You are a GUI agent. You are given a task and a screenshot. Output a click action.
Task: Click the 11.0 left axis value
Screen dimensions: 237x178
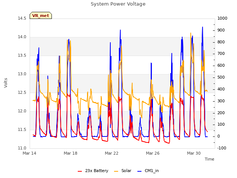pyautogui.click(x=22, y=148)
